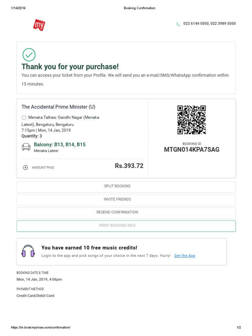
Task: Click the Rs.393.72 amount paid value
Action: pyautogui.click(x=129, y=166)
